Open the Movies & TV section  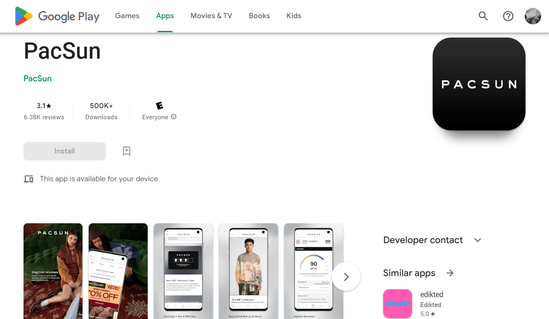pos(211,16)
